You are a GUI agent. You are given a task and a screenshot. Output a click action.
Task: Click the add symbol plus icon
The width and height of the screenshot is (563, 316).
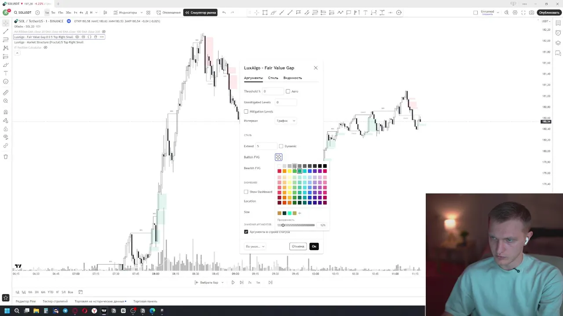[x=37, y=12]
